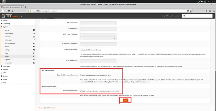Click the insecure connection padlock icon
The width and height of the screenshot is (216, 111).
point(30,11)
